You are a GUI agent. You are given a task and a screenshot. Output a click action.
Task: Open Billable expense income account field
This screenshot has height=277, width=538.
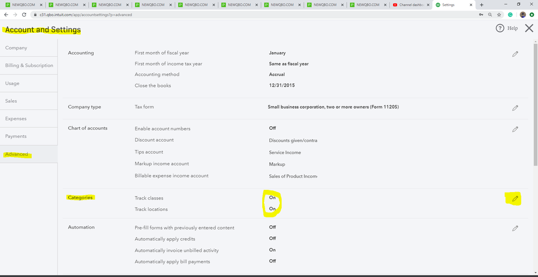coord(293,176)
